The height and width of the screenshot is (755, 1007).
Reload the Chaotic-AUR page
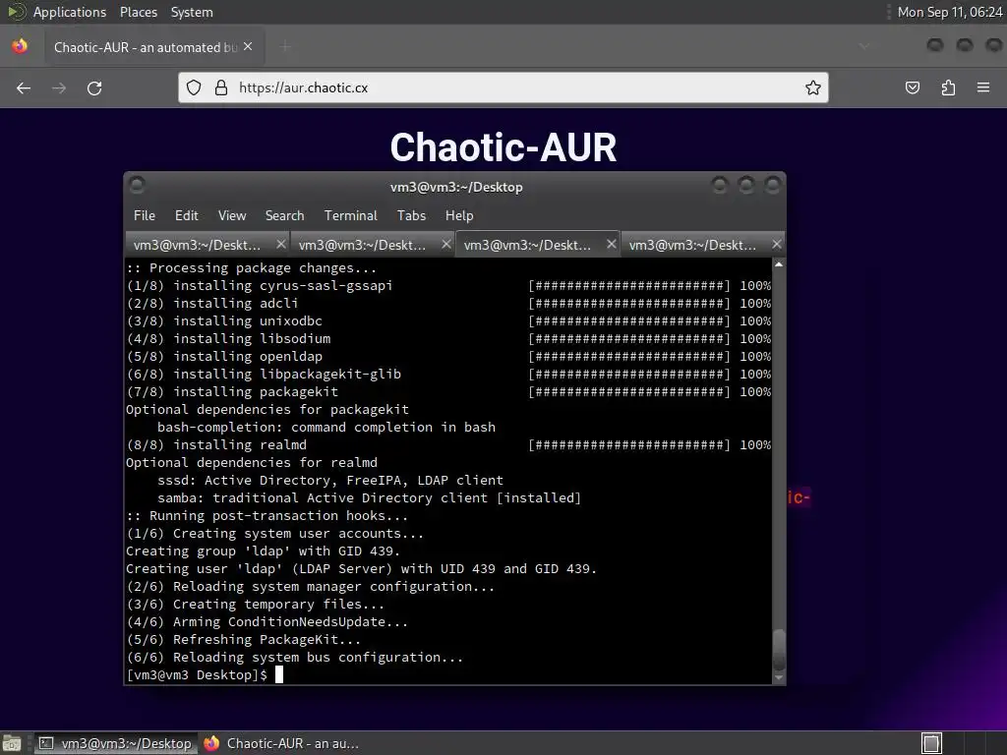coord(94,87)
